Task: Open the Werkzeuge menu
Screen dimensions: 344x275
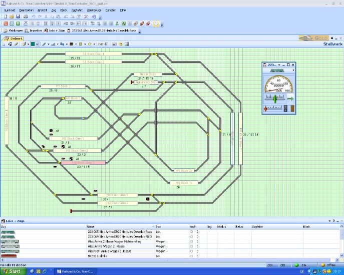Action: tap(94, 10)
